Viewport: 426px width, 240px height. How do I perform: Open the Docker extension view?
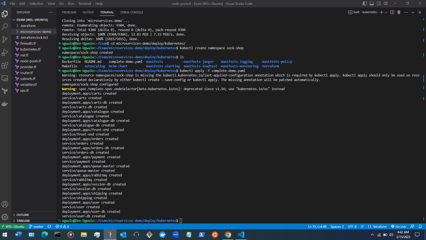tap(5, 104)
